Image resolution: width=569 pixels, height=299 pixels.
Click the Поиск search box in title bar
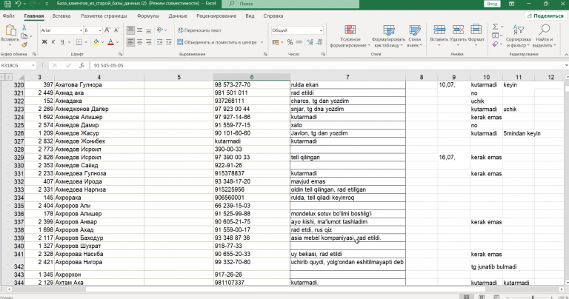coord(292,4)
